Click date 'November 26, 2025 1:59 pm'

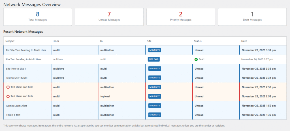259,106
